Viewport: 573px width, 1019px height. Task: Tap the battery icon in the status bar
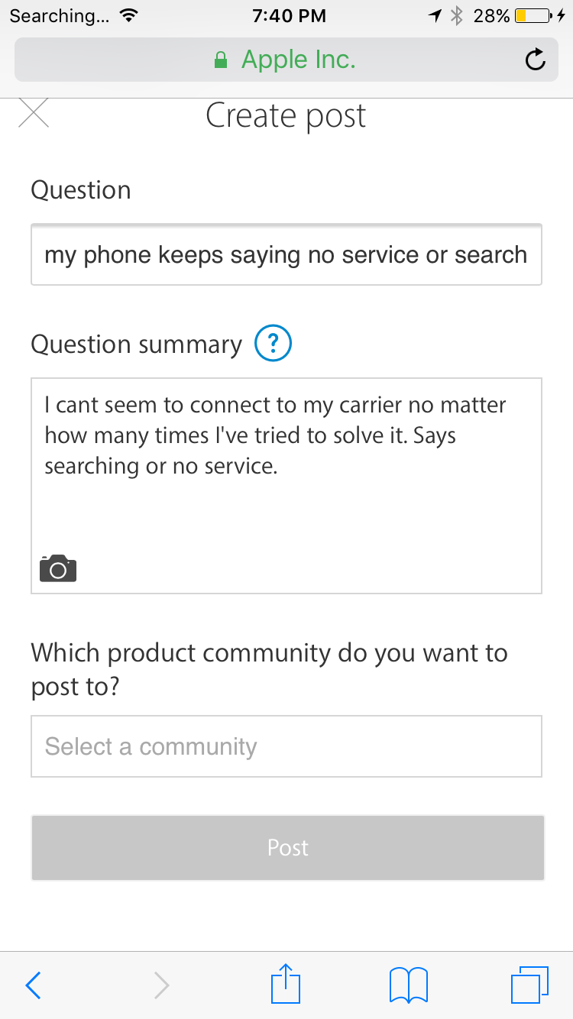[x=536, y=15]
